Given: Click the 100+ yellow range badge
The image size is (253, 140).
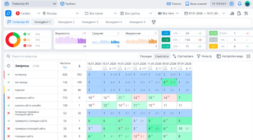Looking at the screenshot, I should (213, 46).
